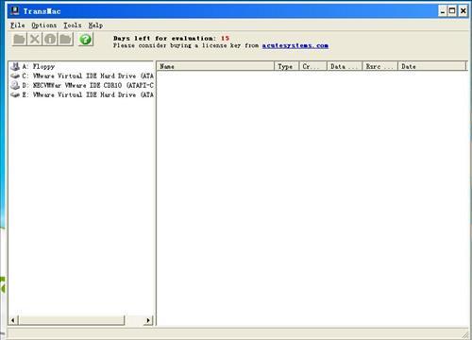
Task: Open the Help menu
Action: coord(95,25)
